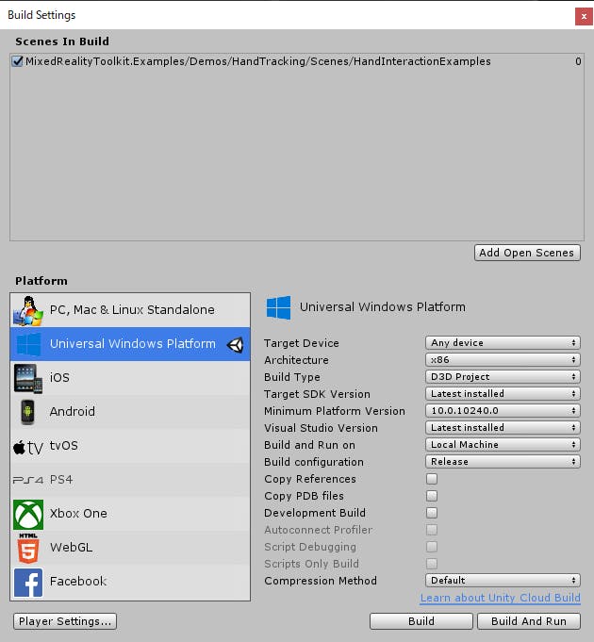Image resolution: width=594 pixels, height=642 pixels.
Task: Click the Build And Run button
Action: [529, 621]
